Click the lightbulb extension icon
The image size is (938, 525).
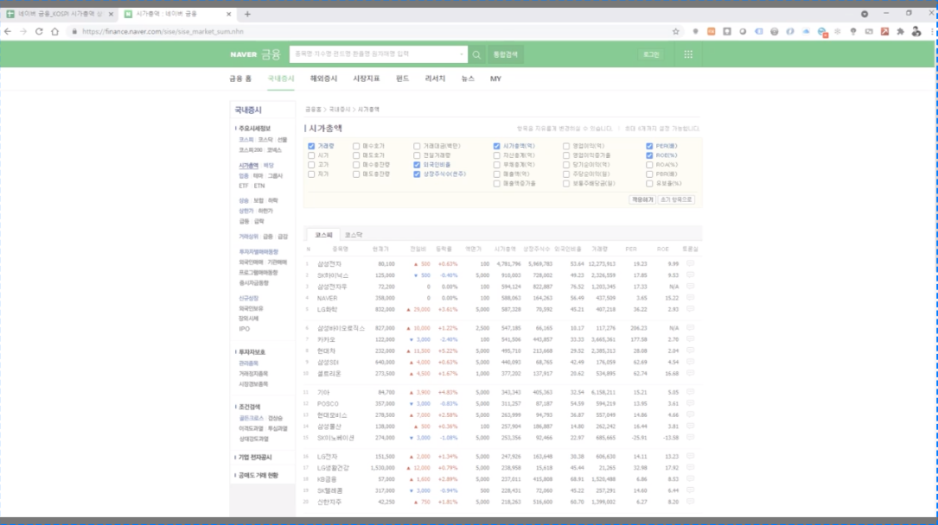[853, 32]
